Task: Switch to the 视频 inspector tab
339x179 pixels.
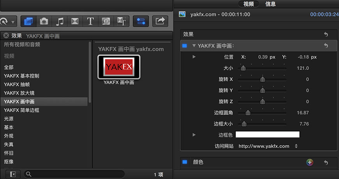Action: [x=249, y=4]
